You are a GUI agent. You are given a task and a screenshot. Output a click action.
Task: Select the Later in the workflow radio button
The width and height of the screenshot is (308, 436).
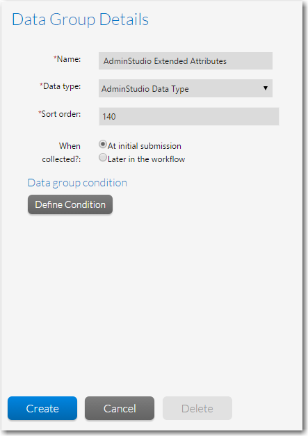pyautogui.click(x=103, y=158)
